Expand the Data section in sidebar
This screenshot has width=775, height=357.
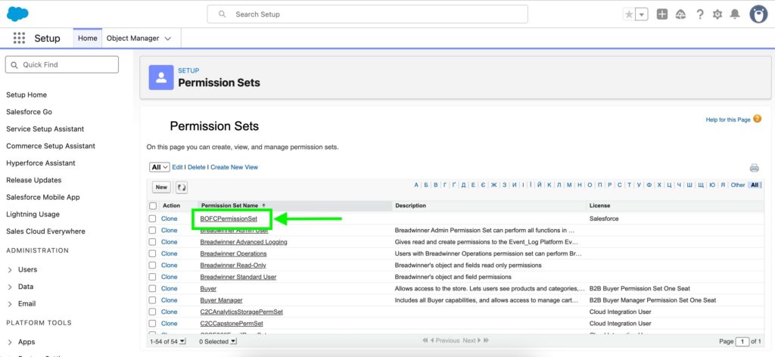[x=11, y=287]
